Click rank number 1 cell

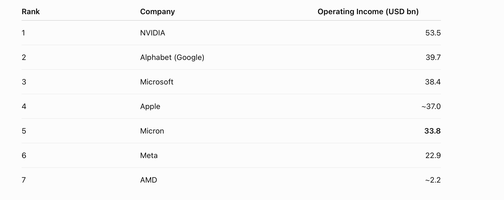coord(23,33)
